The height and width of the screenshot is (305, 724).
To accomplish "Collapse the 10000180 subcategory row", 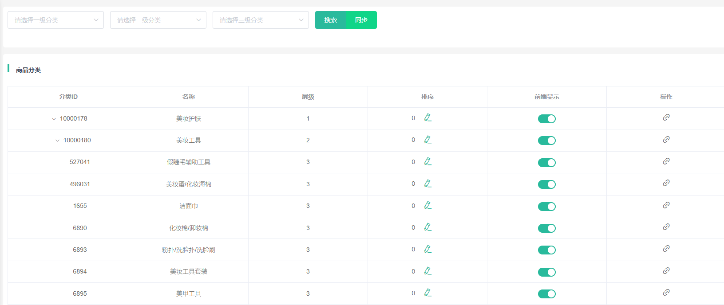I will coord(57,141).
